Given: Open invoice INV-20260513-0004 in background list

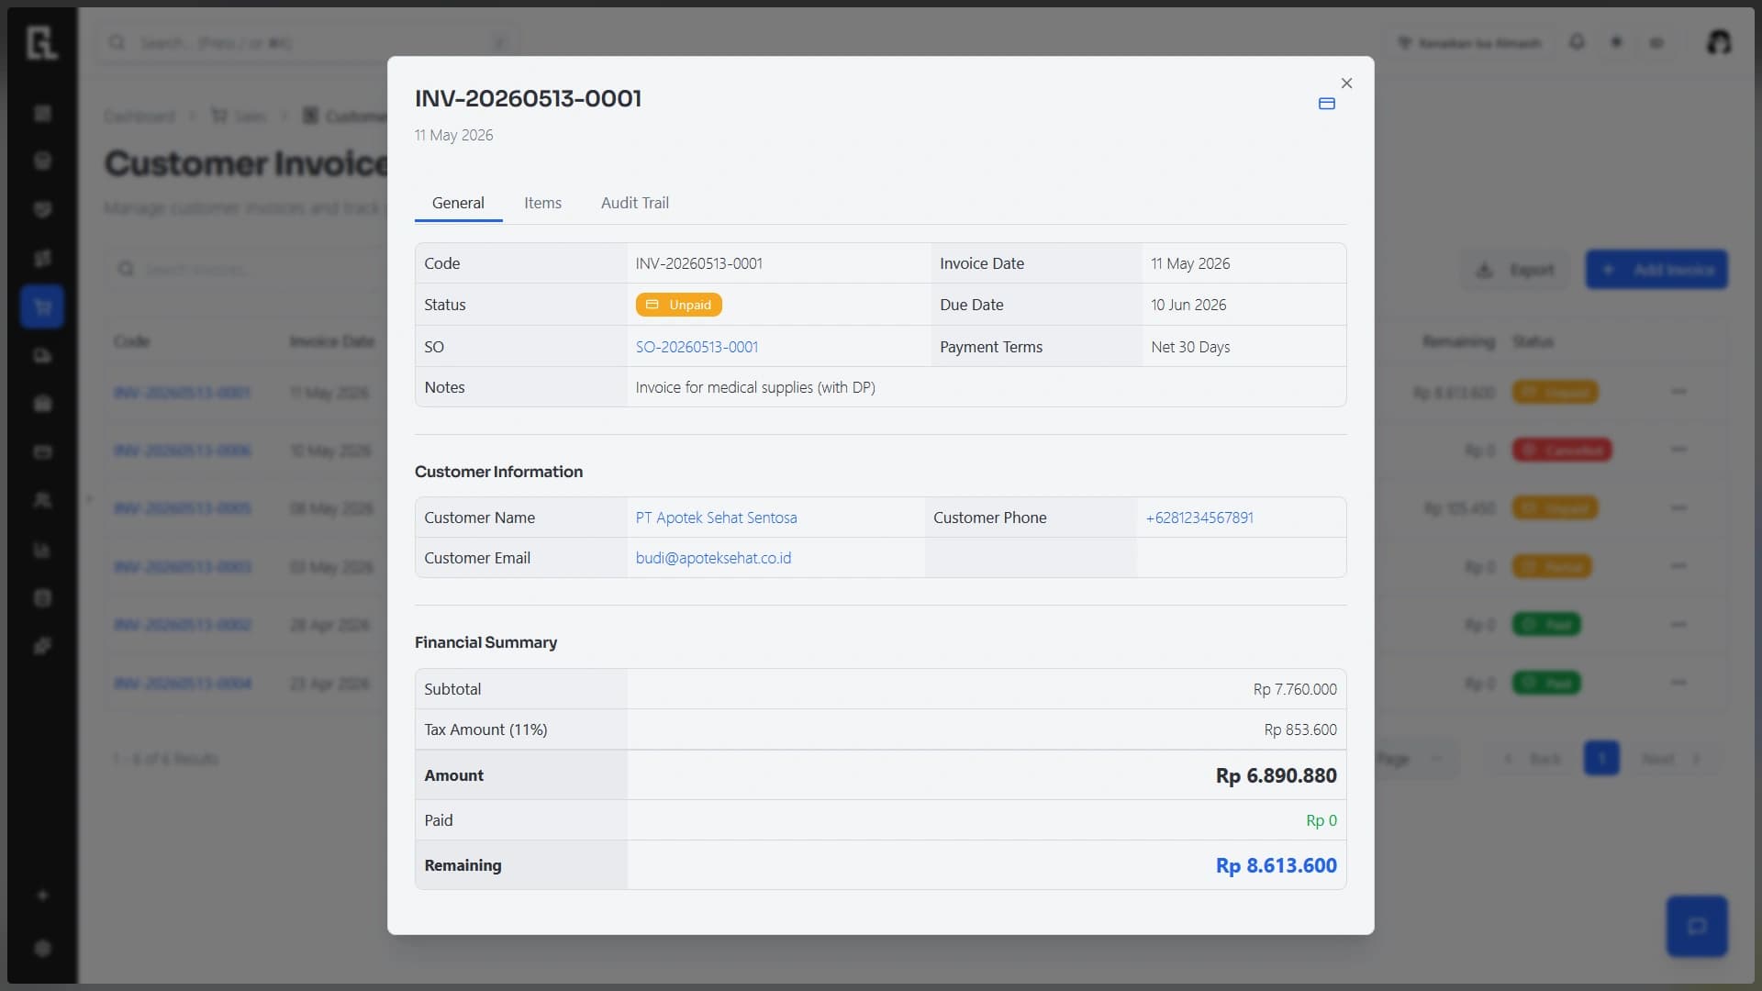Looking at the screenshot, I should point(182,684).
